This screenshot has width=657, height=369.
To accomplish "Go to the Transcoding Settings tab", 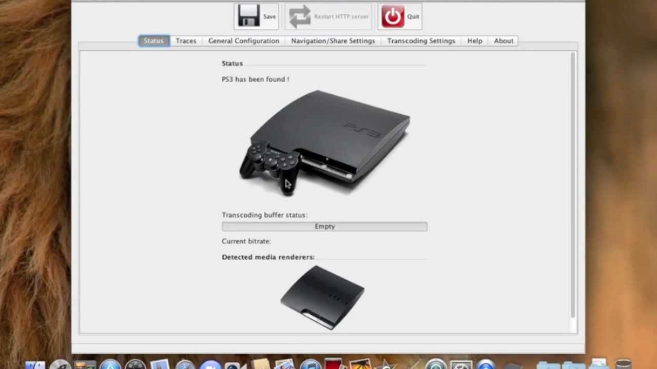I will 421,41.
